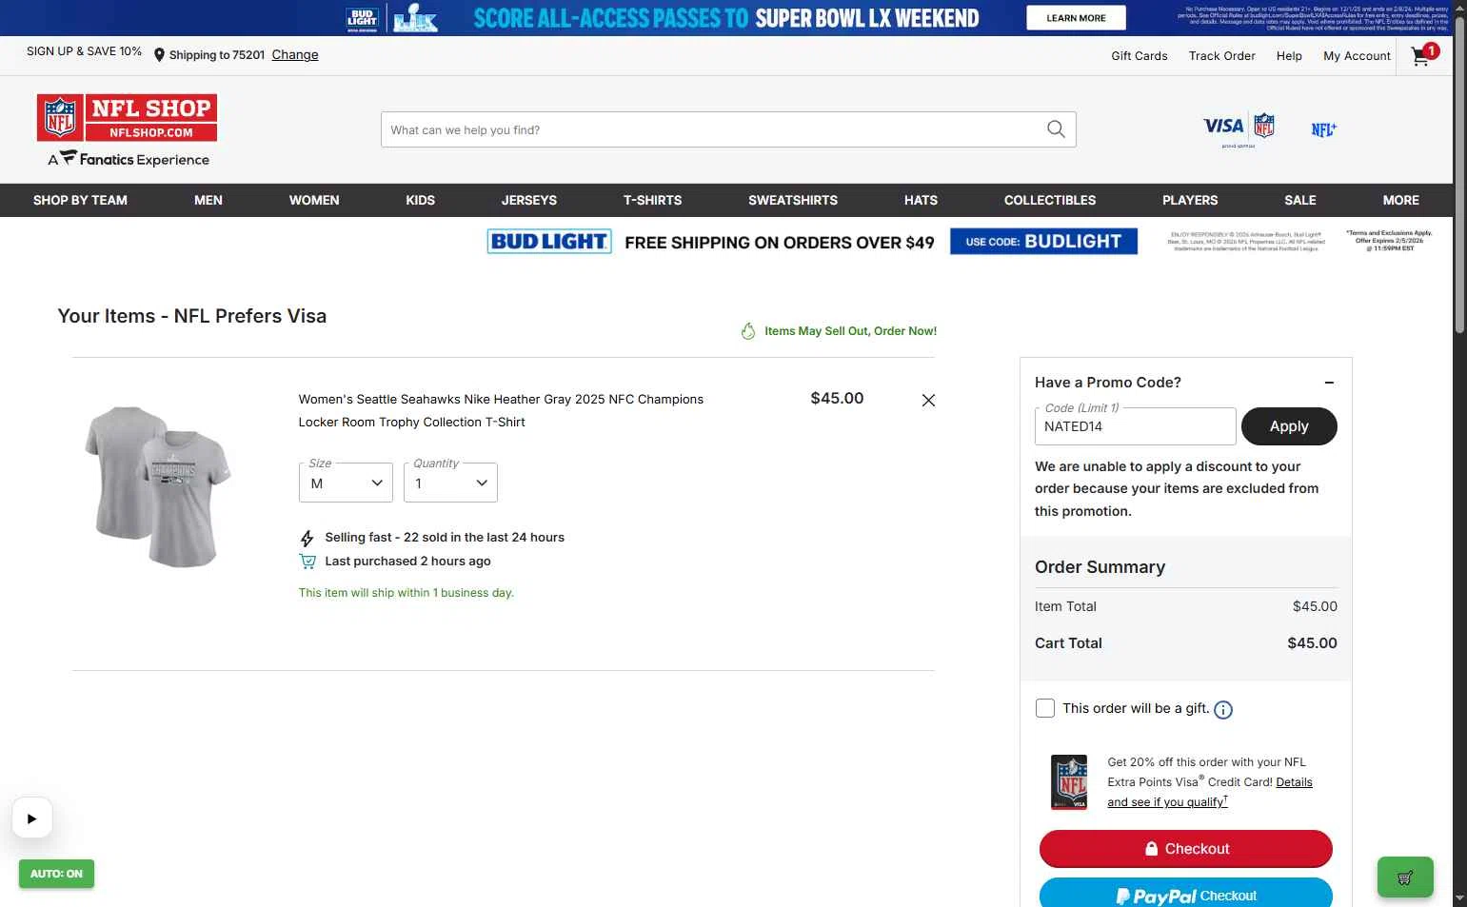Open the KIDS menu

click(x=420, y=200)
